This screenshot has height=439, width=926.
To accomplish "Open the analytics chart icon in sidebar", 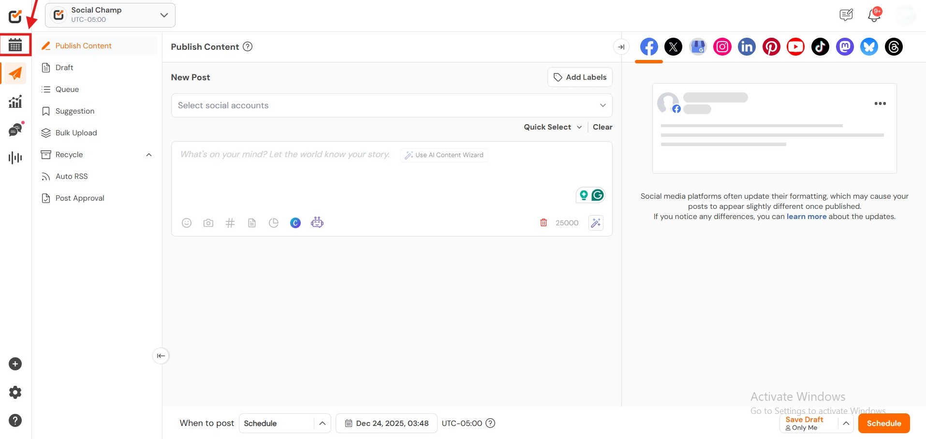I will (15, 102).
